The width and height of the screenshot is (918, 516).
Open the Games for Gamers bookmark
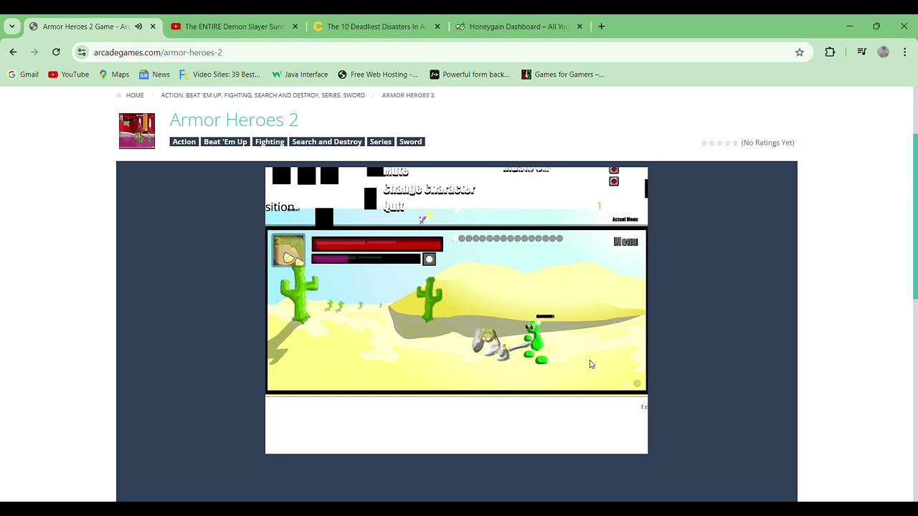tap(563, 75)
